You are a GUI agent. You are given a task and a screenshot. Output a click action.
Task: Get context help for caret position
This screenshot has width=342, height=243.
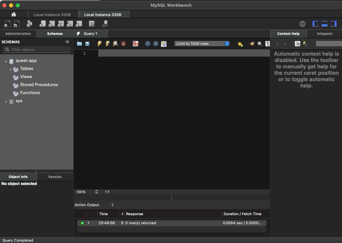[x=297, y=44]
